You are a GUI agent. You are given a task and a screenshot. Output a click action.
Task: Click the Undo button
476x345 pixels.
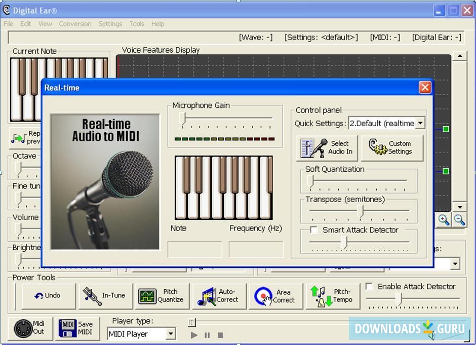pyautogui.click(x=48, y=296)
